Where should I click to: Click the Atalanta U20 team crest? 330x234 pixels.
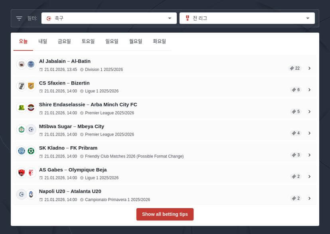tap(31, 195)
